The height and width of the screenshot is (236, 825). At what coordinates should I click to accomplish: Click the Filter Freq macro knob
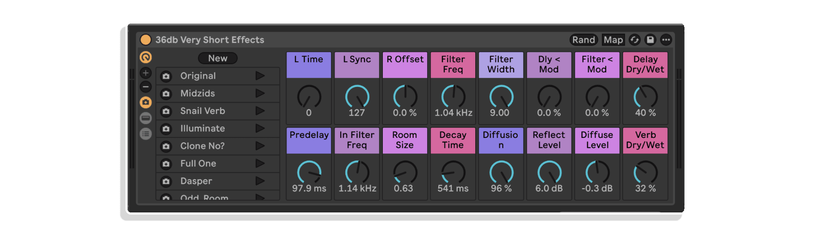pos(453,96)
